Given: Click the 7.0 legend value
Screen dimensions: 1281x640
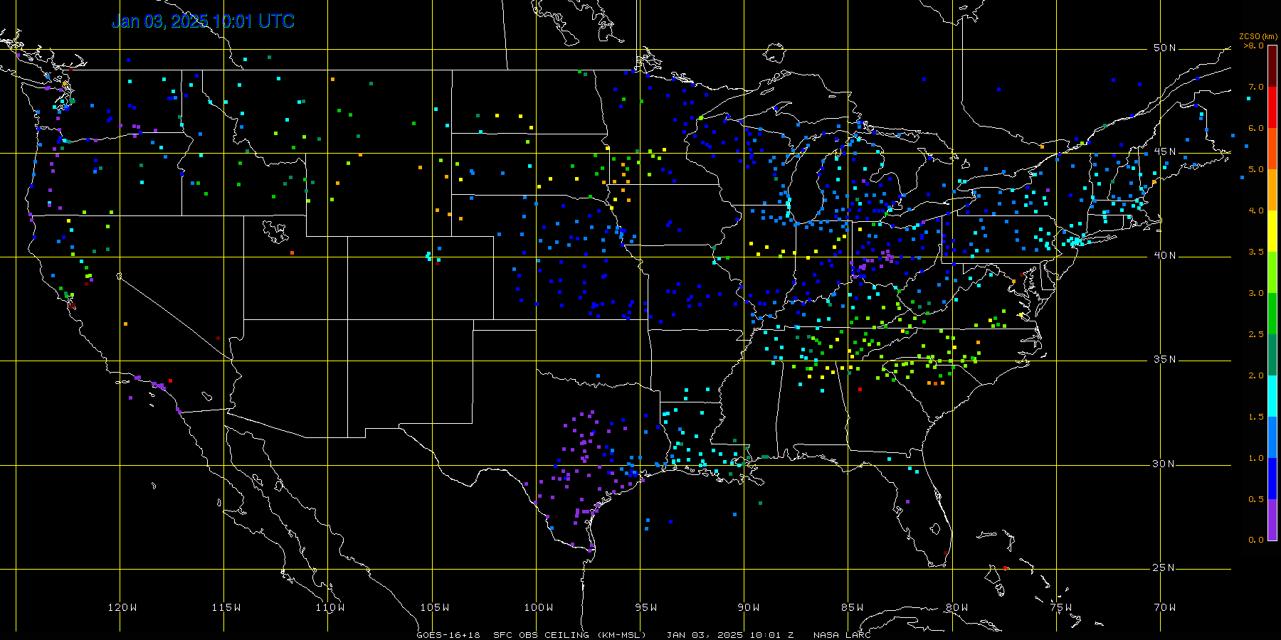Looking at the screenshot, I should 1256,87.
